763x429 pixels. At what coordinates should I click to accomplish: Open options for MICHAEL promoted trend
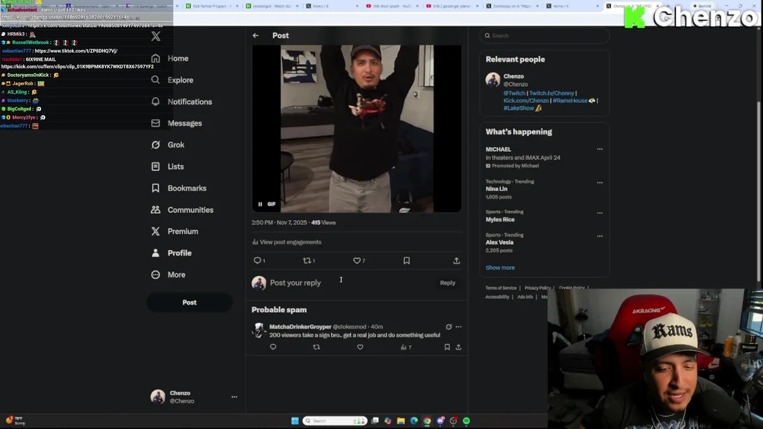(600, 149)
